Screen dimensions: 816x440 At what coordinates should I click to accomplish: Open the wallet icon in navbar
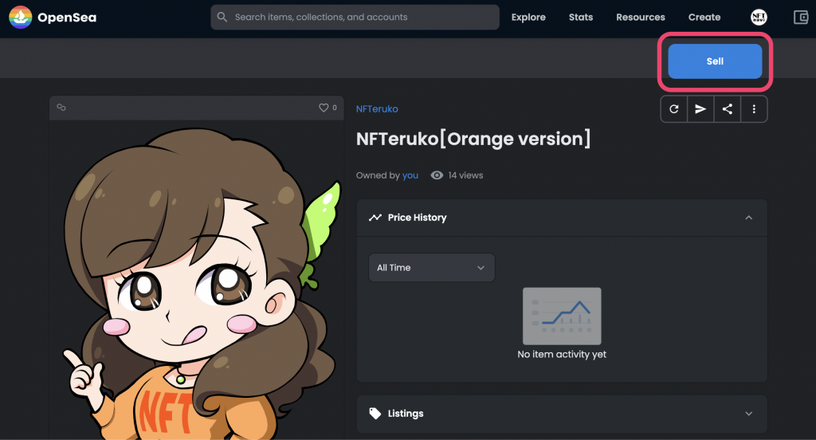(801, 18)
